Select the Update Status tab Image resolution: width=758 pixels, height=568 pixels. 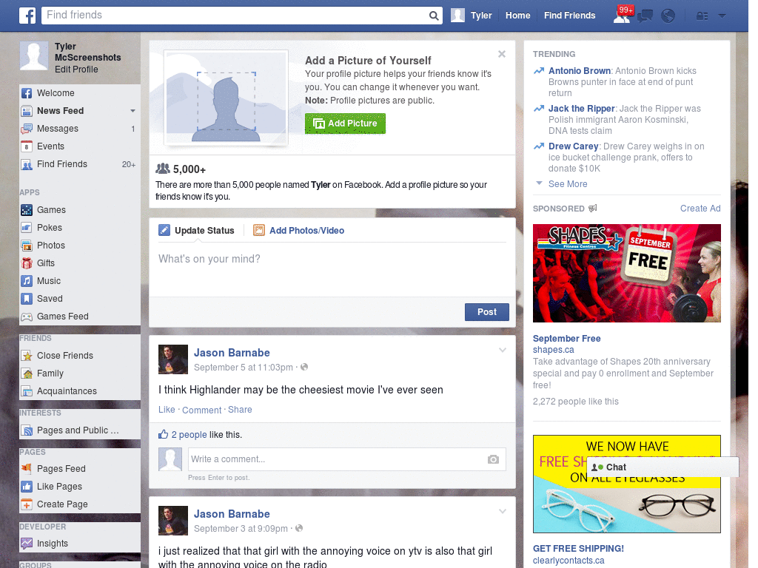pos(196,231)
